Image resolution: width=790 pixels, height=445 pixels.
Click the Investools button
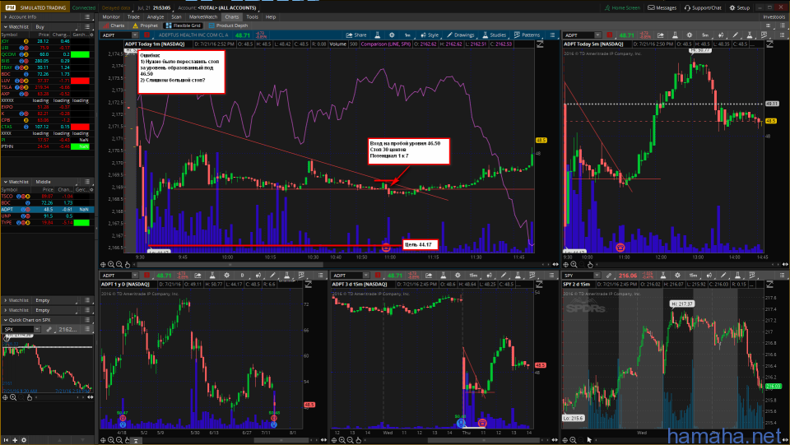coord(774,16)
